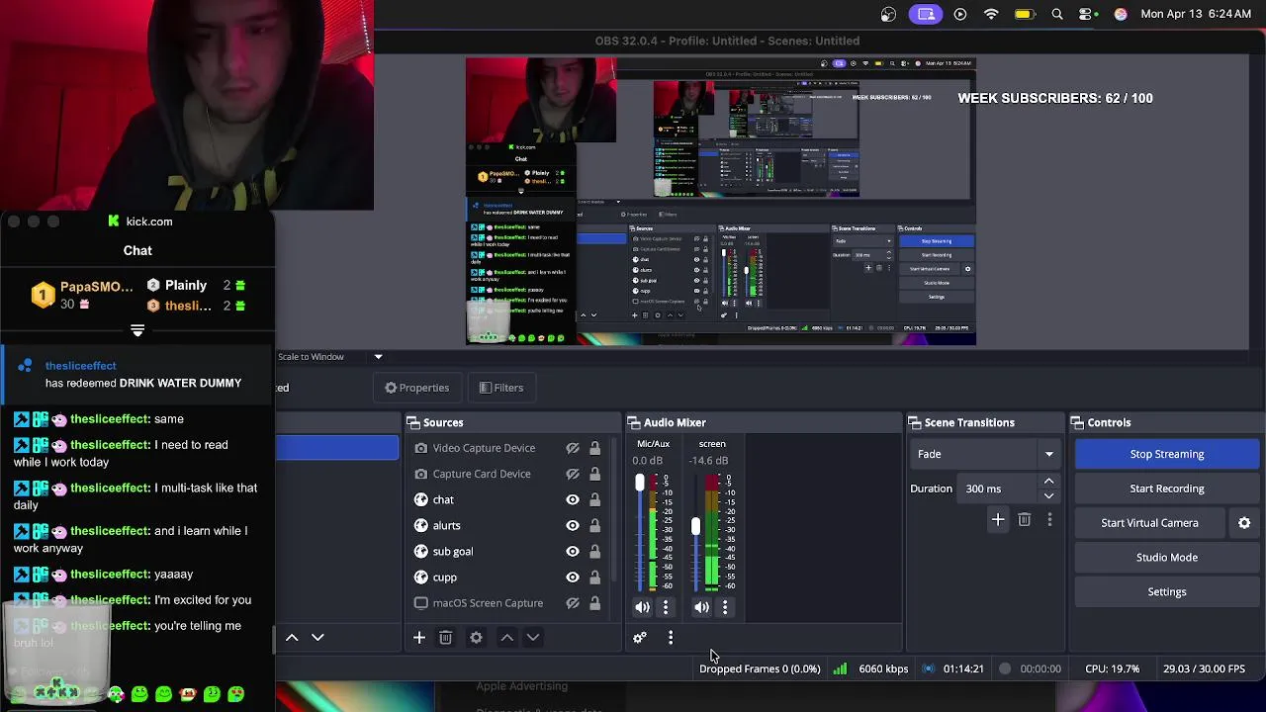Image resolution: width=1266 pixels, height=712 pixels.
Task: Open Scale to Window dropdown arrow
Action: [378, 357]
